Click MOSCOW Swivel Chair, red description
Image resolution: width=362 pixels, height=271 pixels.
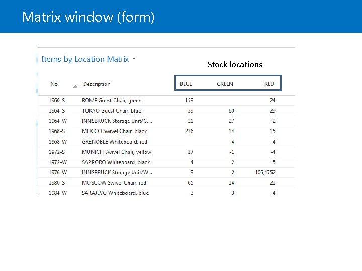[x=114, y=183]
